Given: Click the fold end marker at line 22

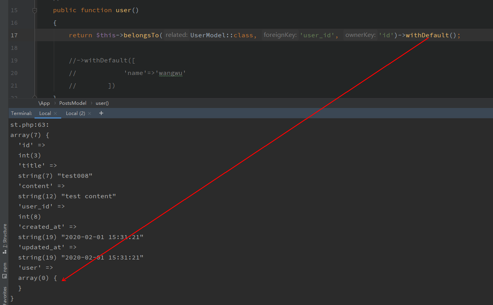Looking at the screenshot, I should tap(35, 96).
